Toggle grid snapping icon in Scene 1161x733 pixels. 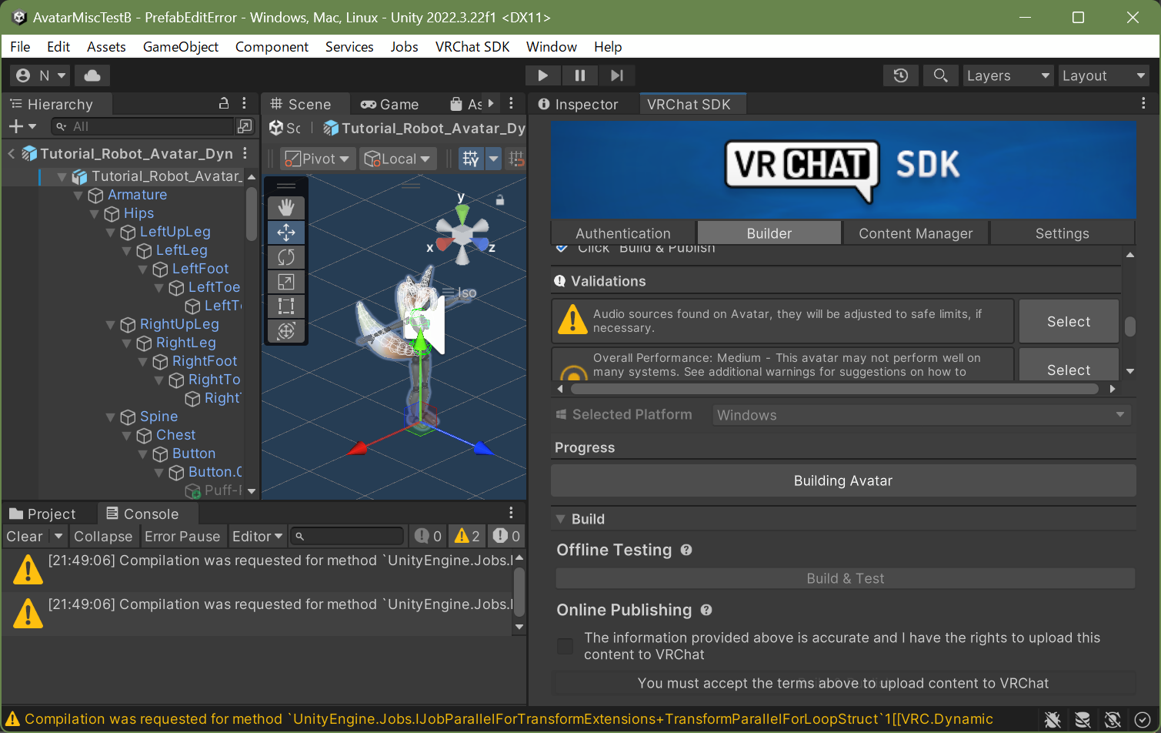pos(516,159)
